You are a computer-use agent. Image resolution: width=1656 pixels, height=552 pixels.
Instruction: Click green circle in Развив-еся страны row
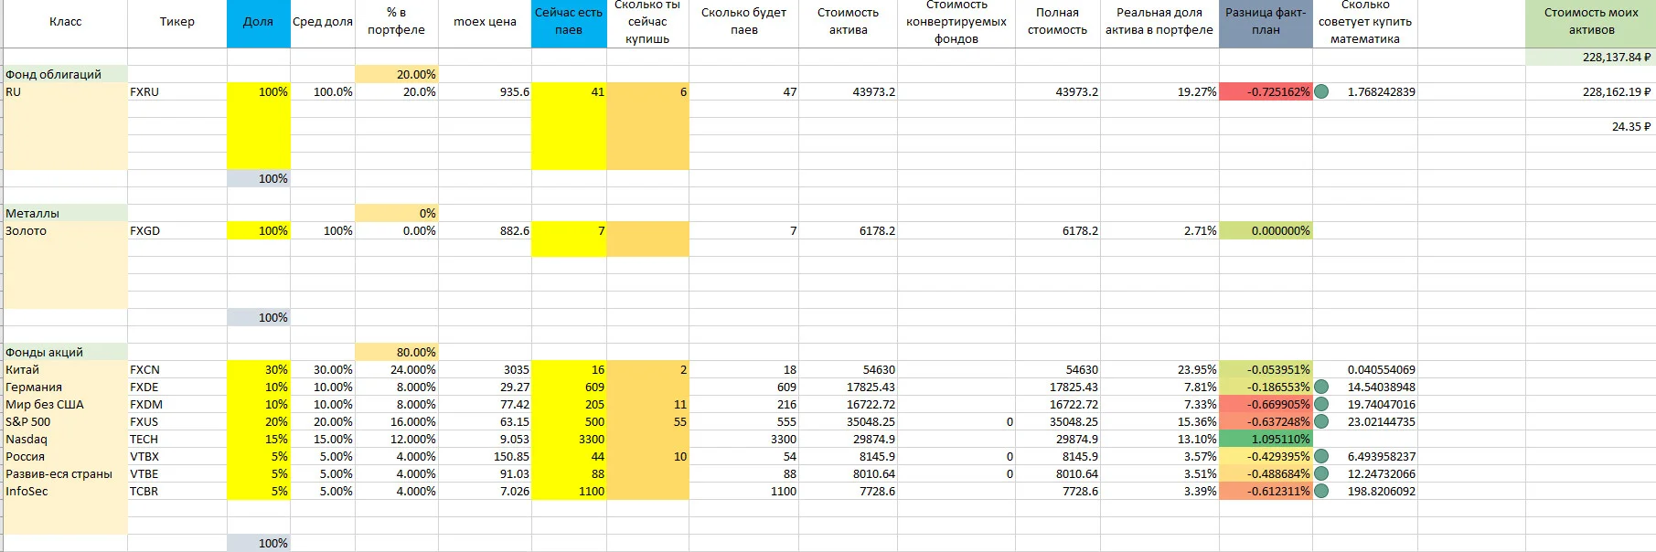tap(1321, 473)
